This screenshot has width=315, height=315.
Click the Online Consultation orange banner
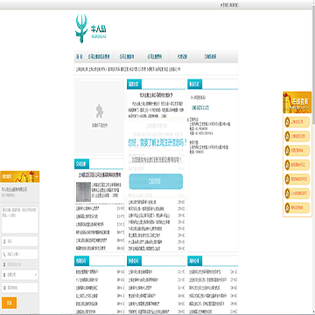point(297,102)
